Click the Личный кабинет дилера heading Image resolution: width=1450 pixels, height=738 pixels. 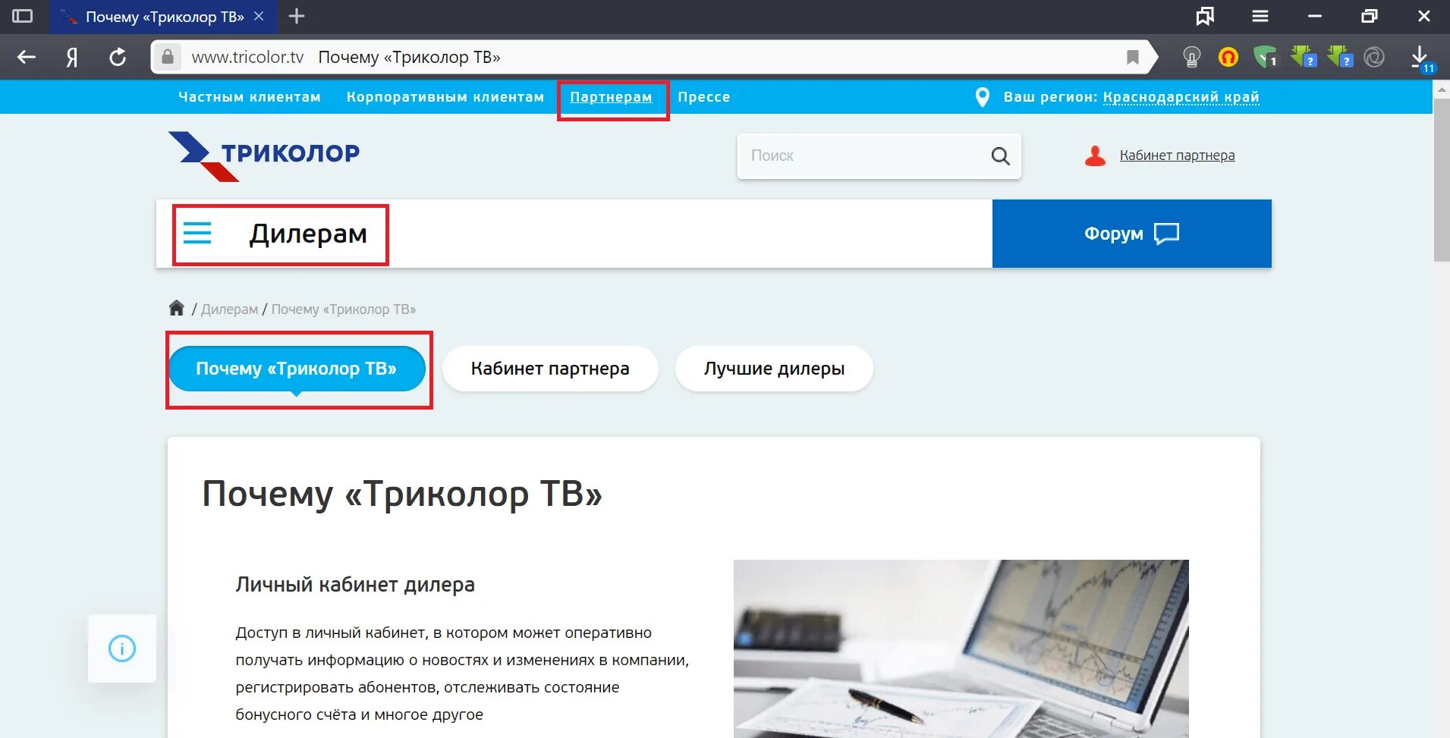355,585
